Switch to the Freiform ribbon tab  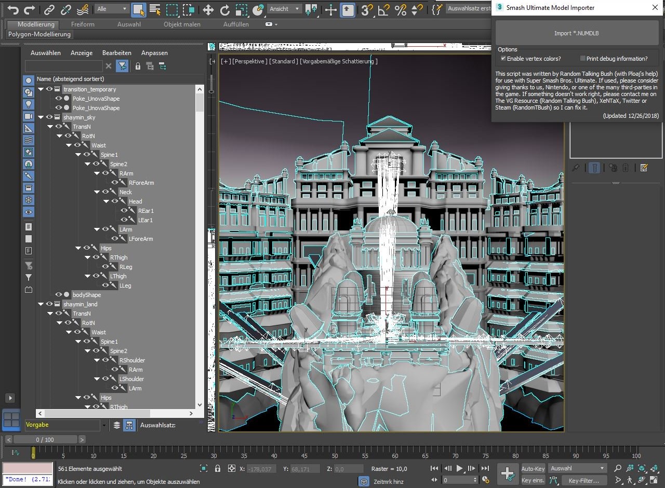point(83,24)
